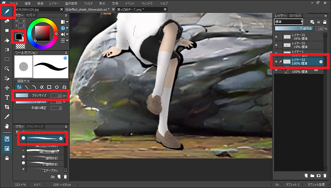Screen dimensions: 331x188
Task: Open color panel header menu icon
Action: click(66, 15)
